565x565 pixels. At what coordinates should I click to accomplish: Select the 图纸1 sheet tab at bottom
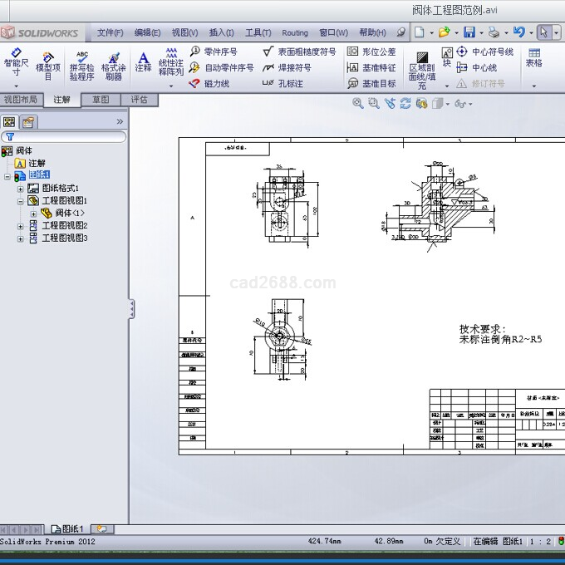coord(68,528)
